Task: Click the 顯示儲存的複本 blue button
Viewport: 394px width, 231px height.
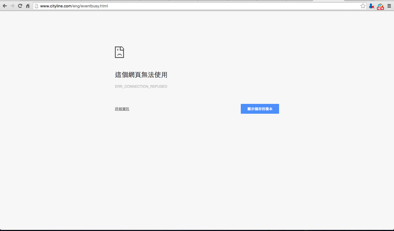Action: coord(260,109)
